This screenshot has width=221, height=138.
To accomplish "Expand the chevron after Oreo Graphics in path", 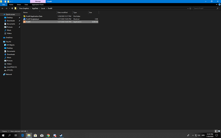I will [30, 8].
